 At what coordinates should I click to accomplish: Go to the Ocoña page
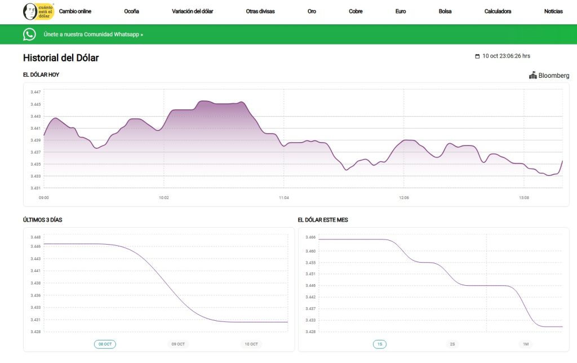tap(131, 11)
